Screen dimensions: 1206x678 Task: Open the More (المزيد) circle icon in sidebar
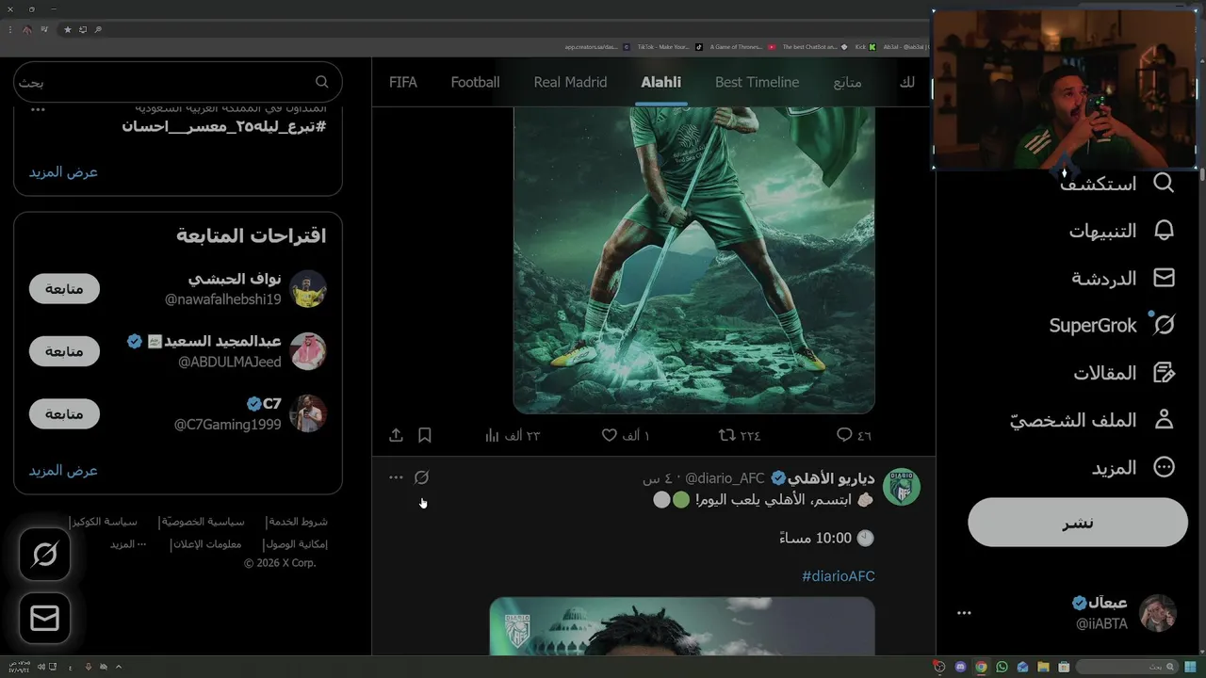(1164, 467)
